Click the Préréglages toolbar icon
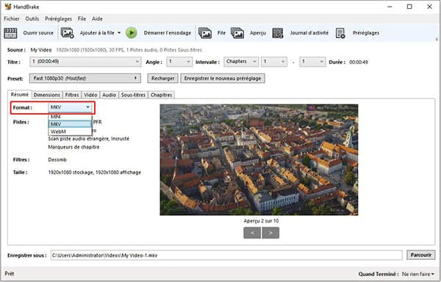The width and height of the screenshot is (441, 282). pos(340,33)
